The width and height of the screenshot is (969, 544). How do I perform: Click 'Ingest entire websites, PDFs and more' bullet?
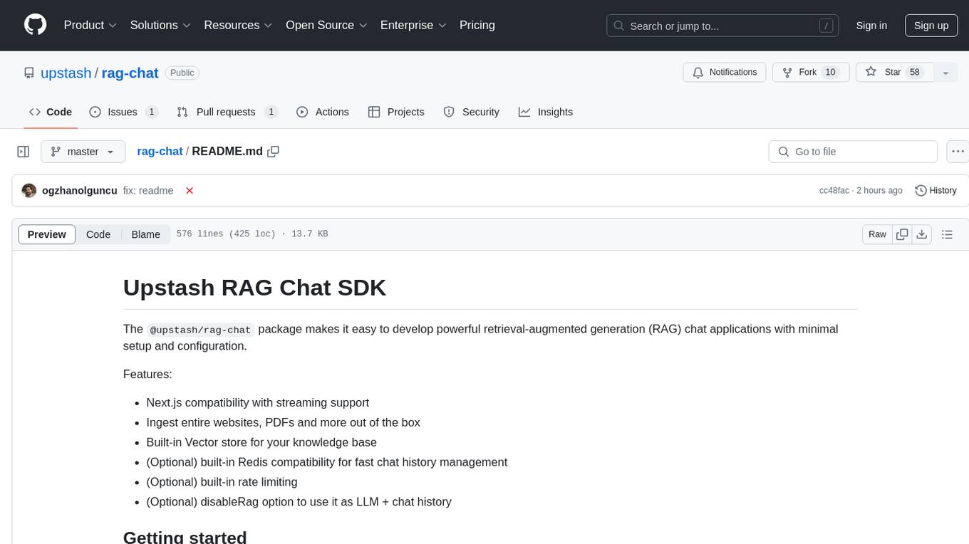click(x=283, y=422)
